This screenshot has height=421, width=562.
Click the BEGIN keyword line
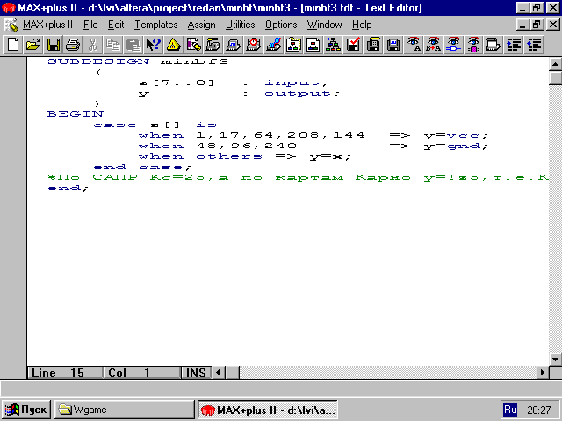[76, 114]
